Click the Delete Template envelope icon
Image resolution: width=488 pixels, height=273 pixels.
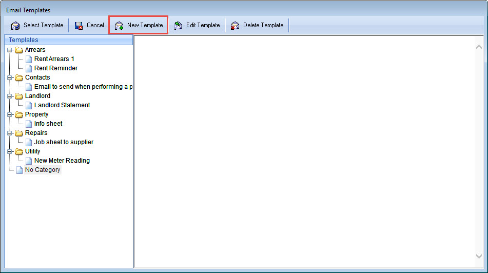pos(235,26)
